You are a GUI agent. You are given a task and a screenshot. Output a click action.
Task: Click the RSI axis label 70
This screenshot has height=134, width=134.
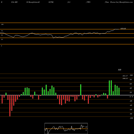(x=2, y=31)
